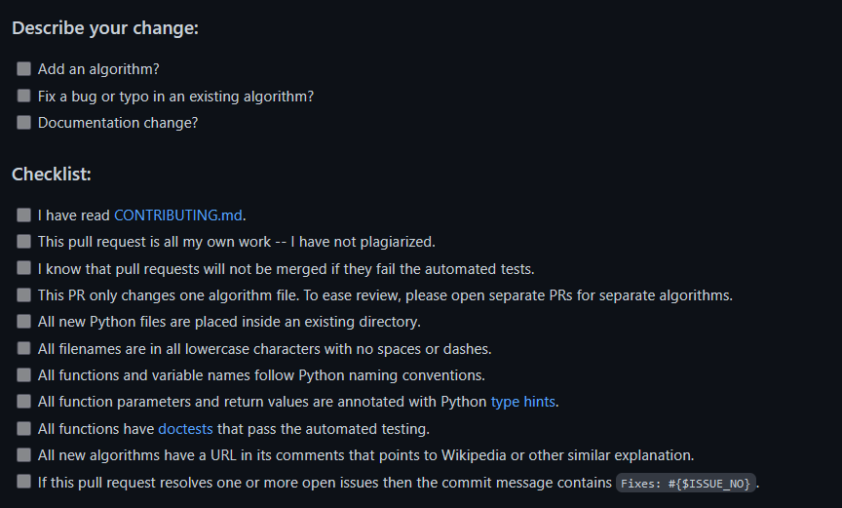Tick 'PR only changes one algorithm file'
Image resolution: width=842 pixels, height=508 pixels.
tap(23, 294)
